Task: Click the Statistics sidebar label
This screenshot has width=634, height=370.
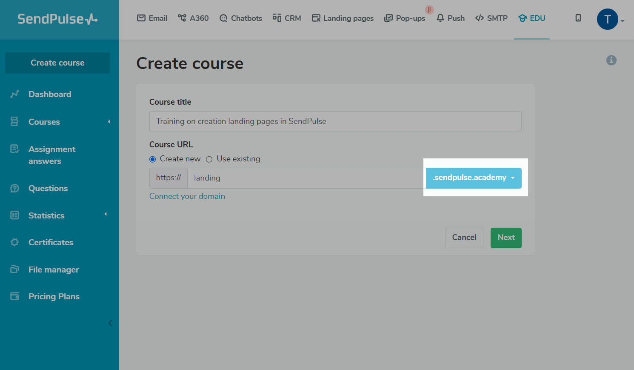Action: [x=46, y=215]
